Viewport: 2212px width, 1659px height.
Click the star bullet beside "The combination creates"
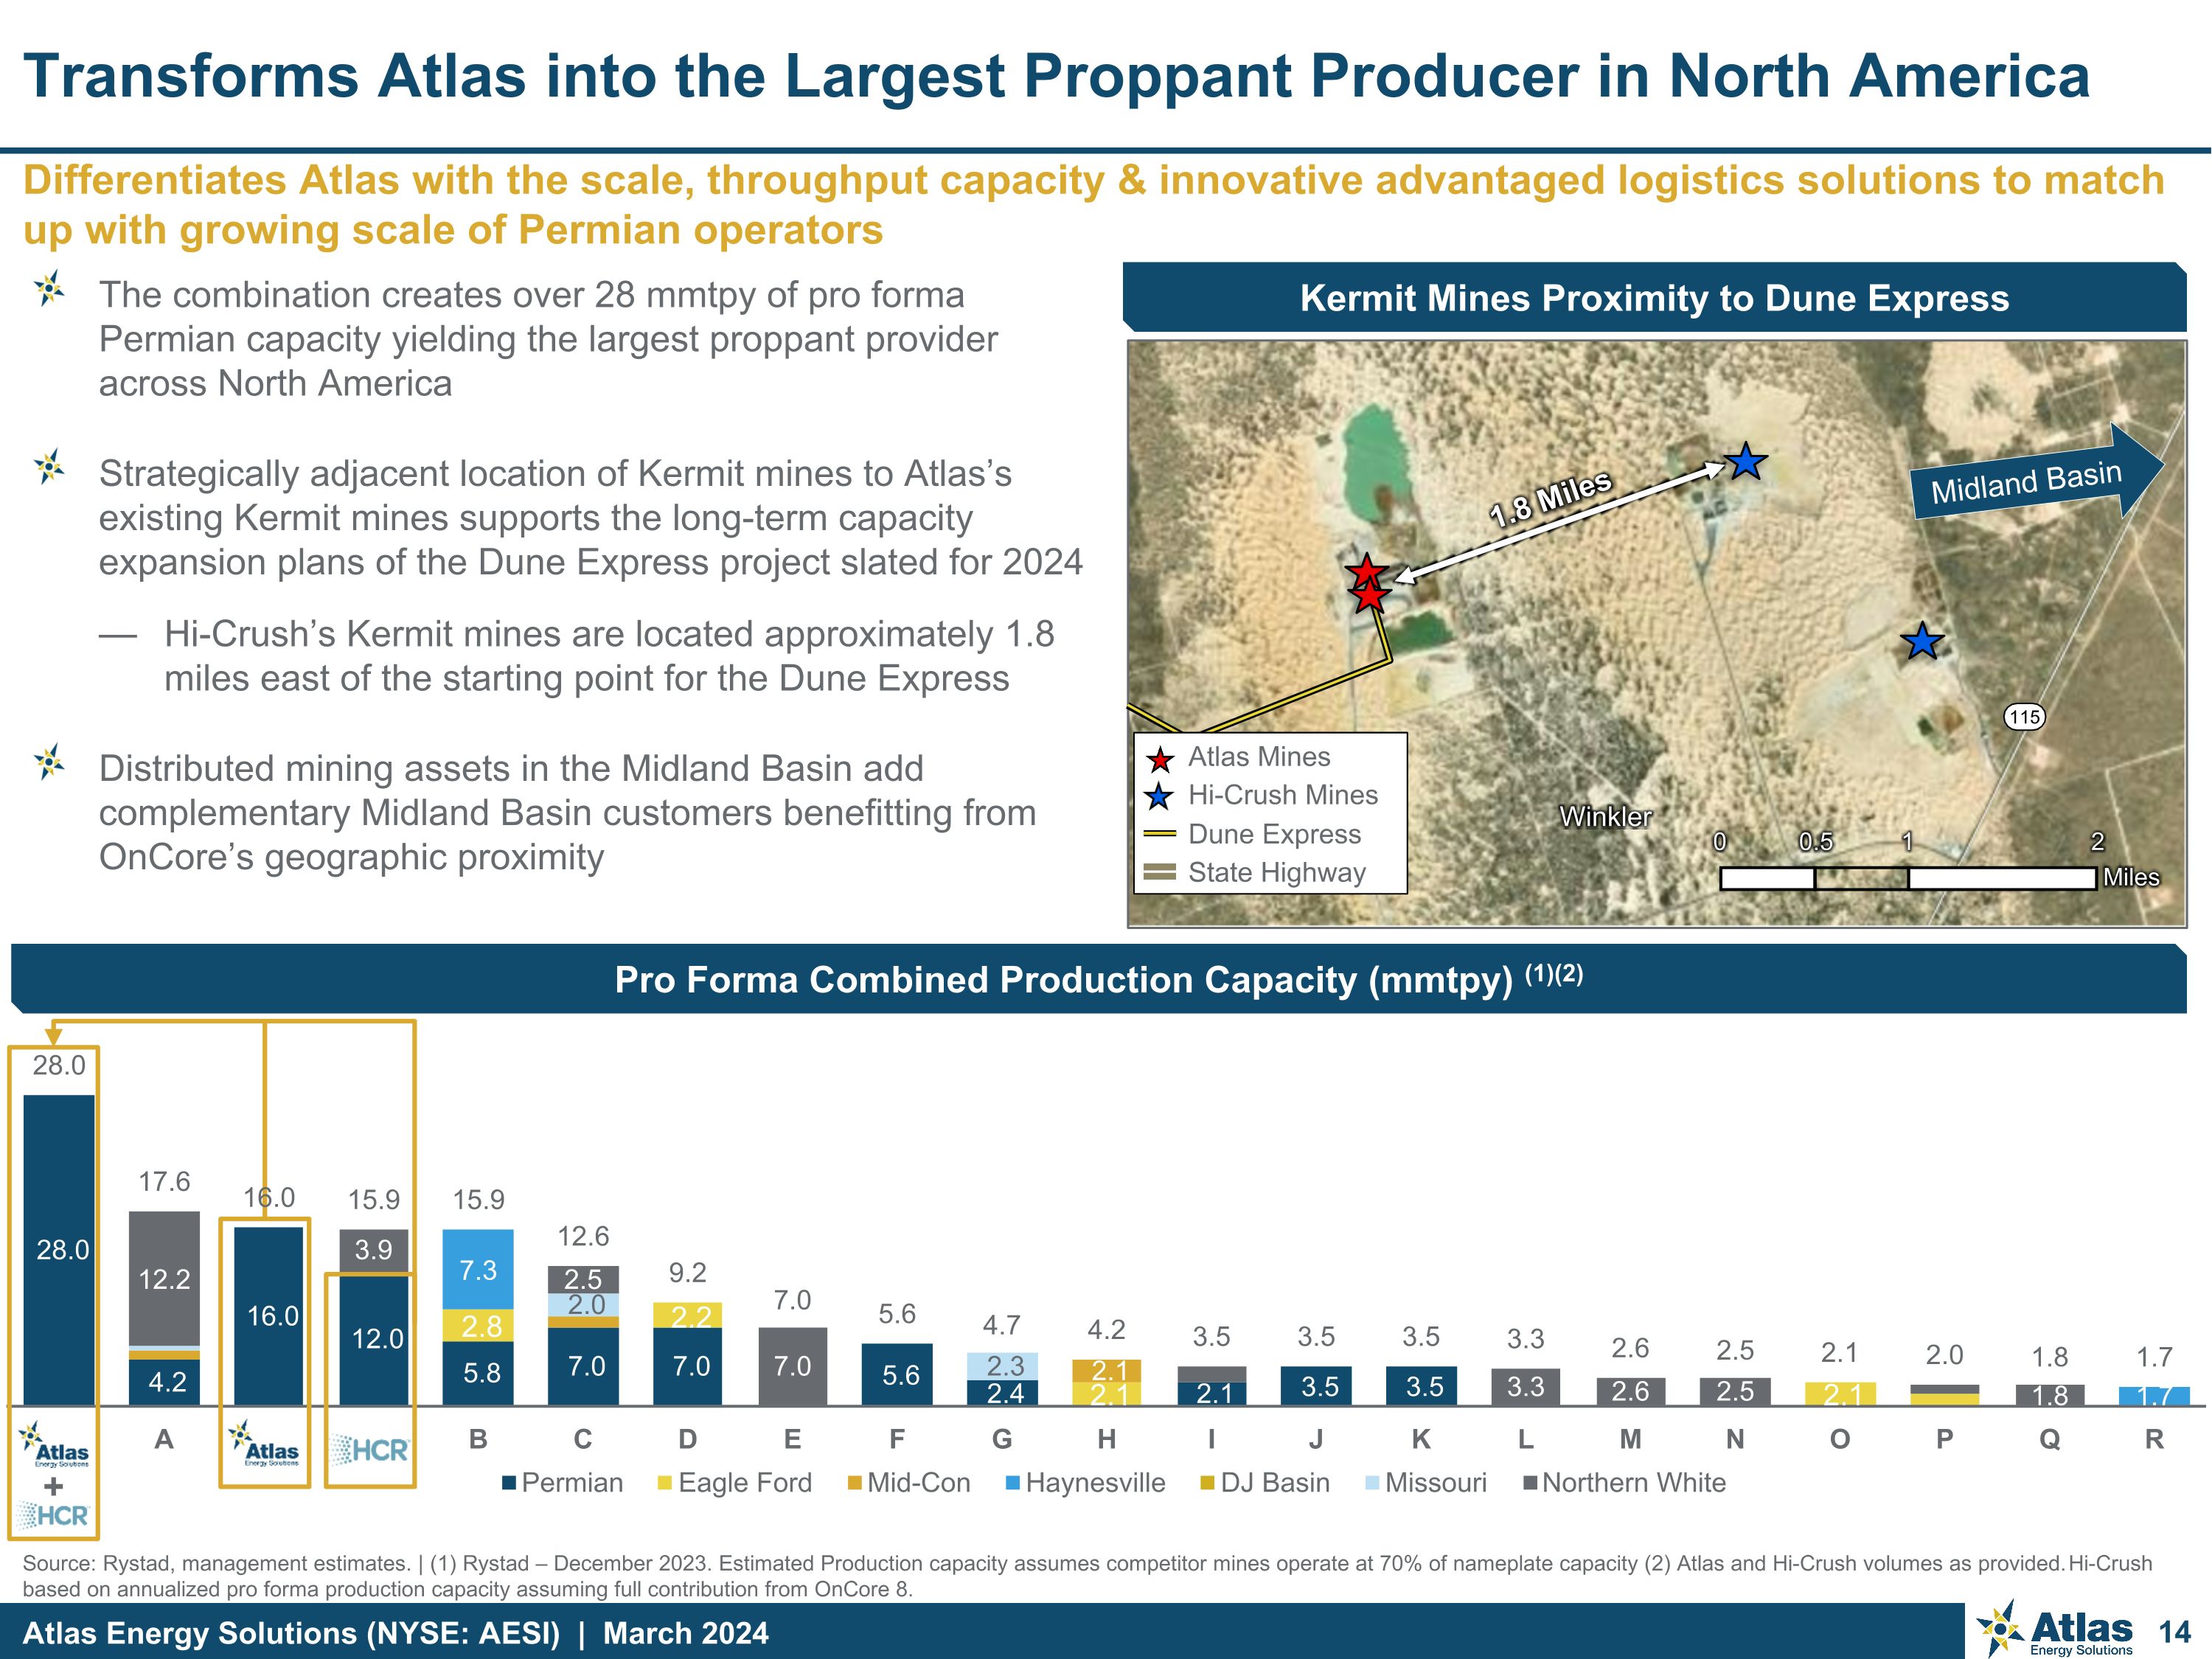click(x=49, y=289)
